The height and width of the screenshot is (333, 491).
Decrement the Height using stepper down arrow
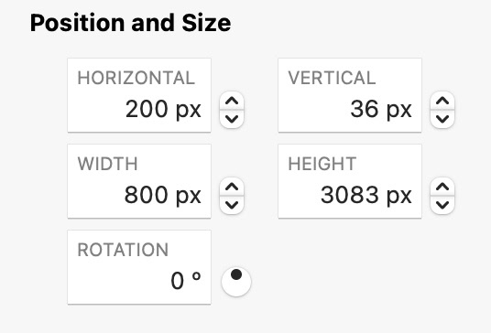pyautogui.click(x=442, y=205)
